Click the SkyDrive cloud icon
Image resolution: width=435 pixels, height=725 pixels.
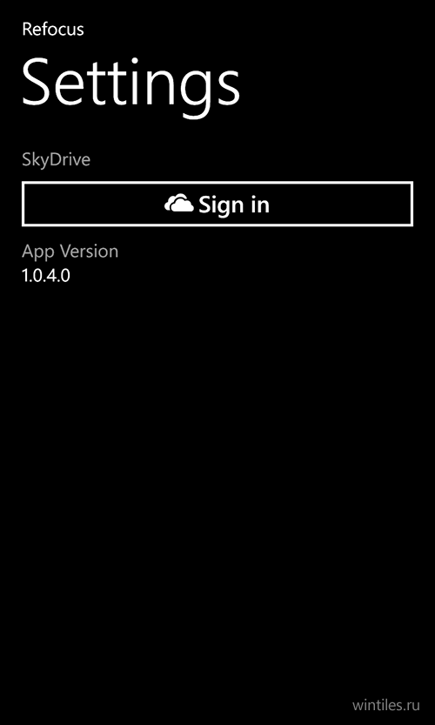tap(179, 205)
